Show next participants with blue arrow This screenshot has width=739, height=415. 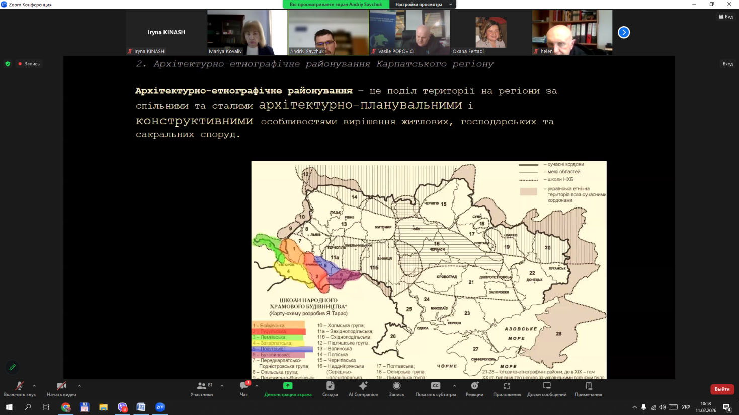624,32
